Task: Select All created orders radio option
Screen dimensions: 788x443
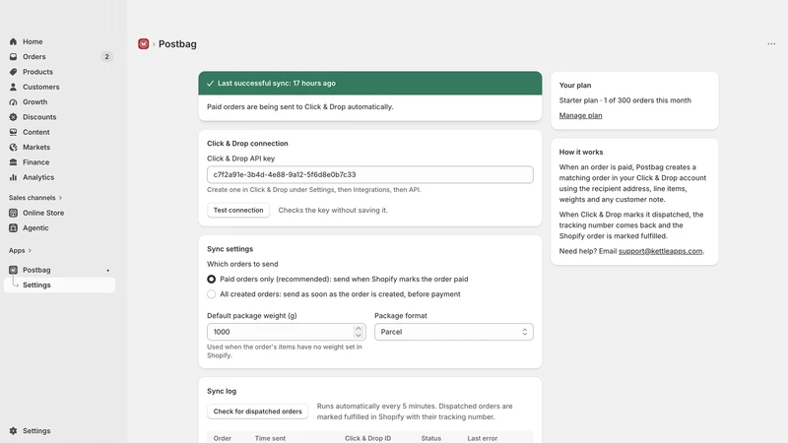Action: pos(211,293)
